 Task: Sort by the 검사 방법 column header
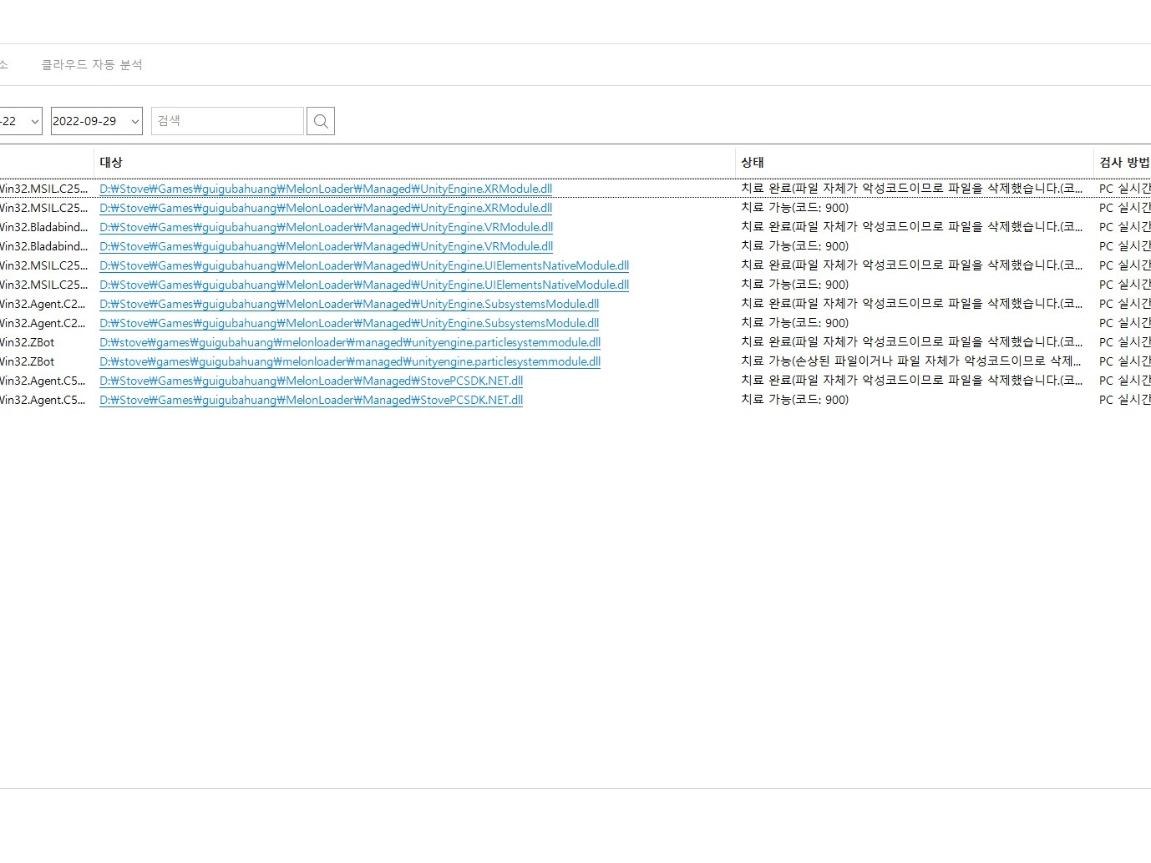coord(1124,163)
